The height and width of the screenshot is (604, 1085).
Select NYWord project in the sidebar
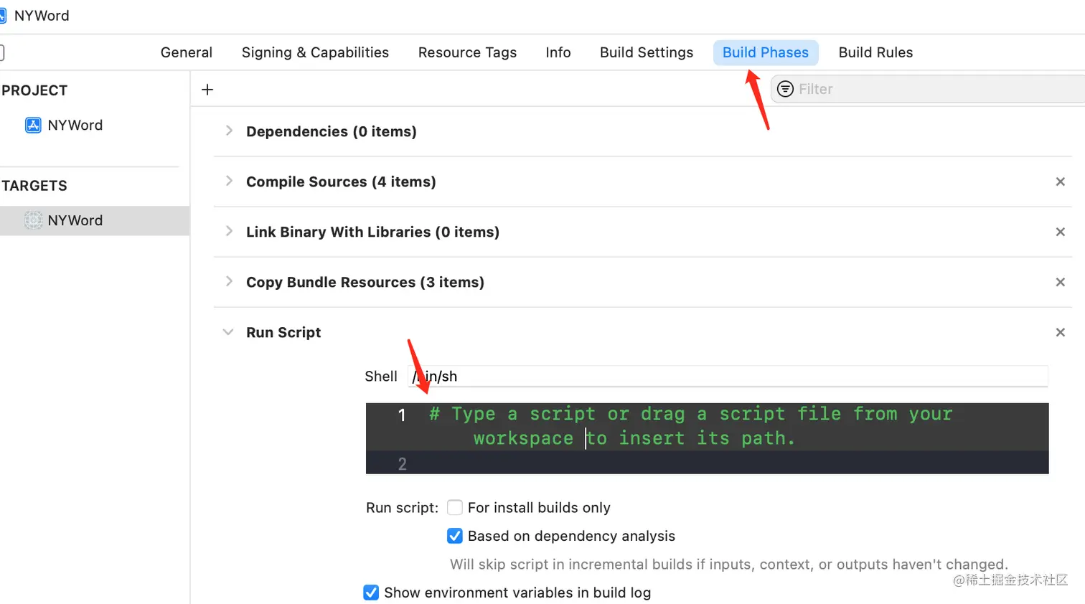75,126
